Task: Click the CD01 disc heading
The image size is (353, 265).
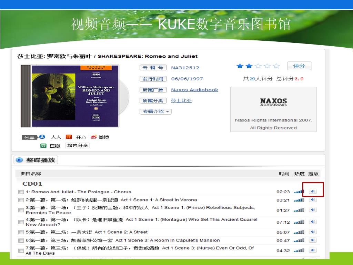Action: pyautogui.click(x=32, y=184)
